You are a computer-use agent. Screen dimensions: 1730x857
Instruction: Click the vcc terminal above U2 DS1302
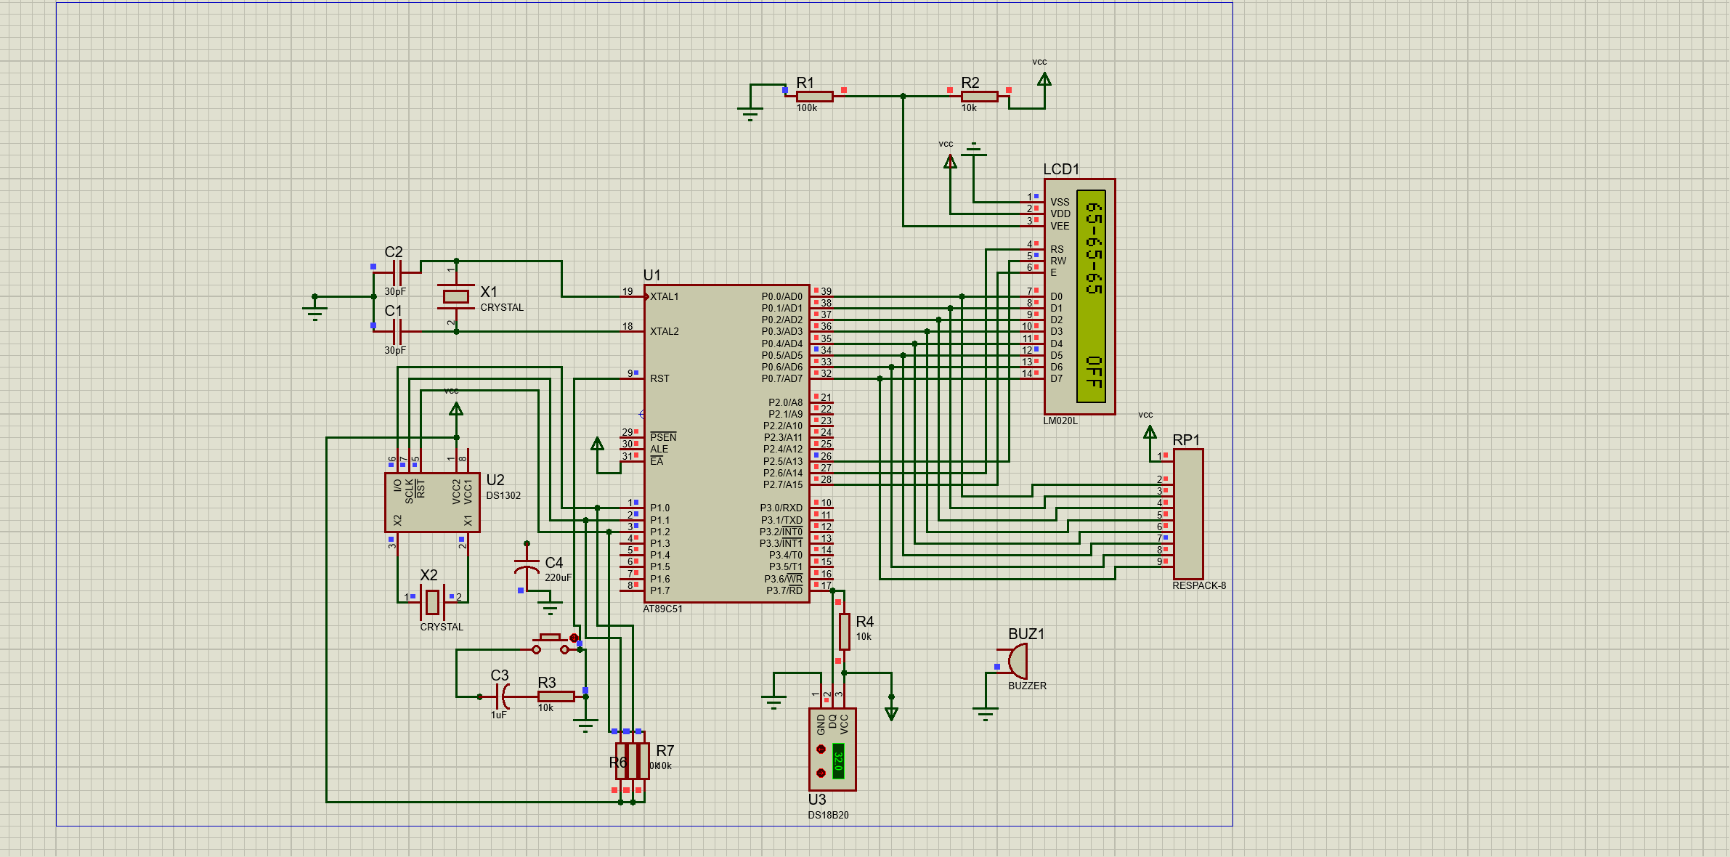456,409
